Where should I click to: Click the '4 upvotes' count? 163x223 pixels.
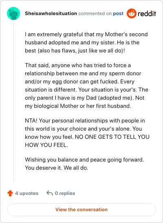[27, 193]
